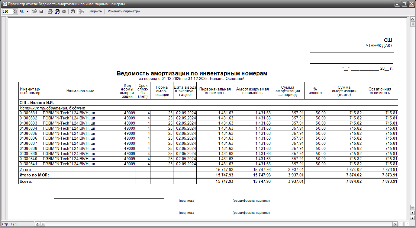
Task: Click the zoom value field showing 110
Action: [x=7, y=11]
